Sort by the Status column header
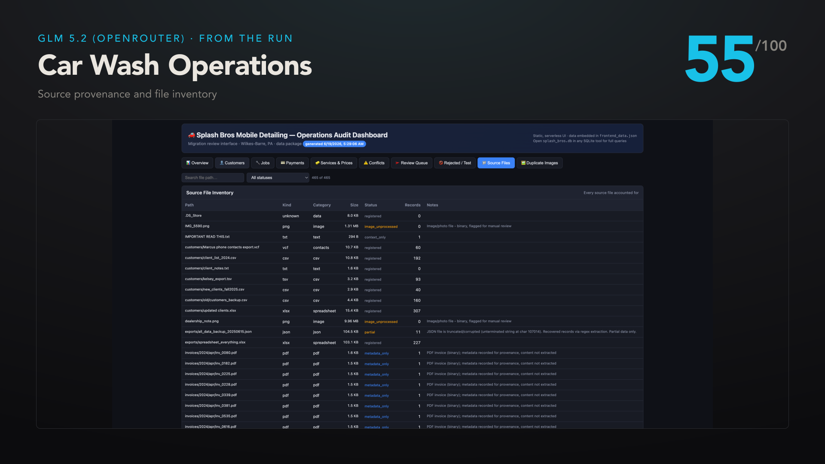Screen dimensions: 825x464 point(371,205)
